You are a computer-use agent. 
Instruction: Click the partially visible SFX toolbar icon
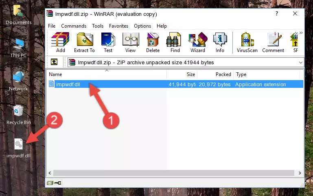pos(295,42)
